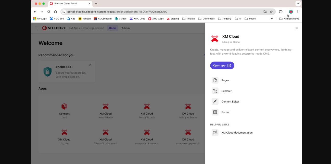This screenshot has width=331, height=164.
Task: Close the XM Cloud side panel
Action: (x=297, y=28)
